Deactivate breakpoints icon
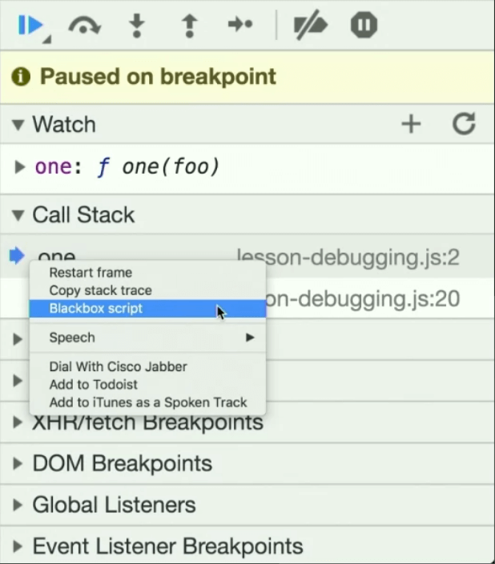Image resolution: width=495 pixels, height=564 pixels. click(309, 26)
